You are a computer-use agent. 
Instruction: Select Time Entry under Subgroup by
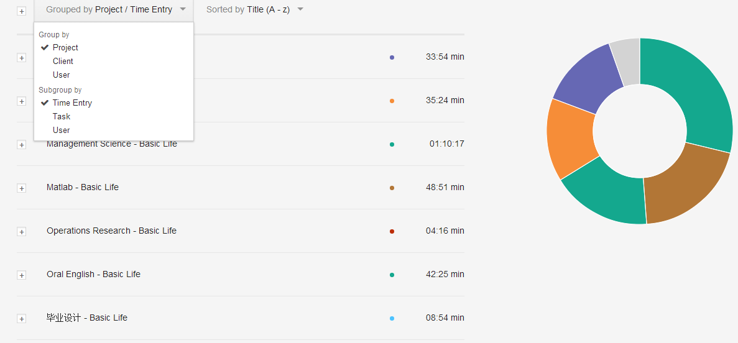pyautogui.click(x=72, y=103)
